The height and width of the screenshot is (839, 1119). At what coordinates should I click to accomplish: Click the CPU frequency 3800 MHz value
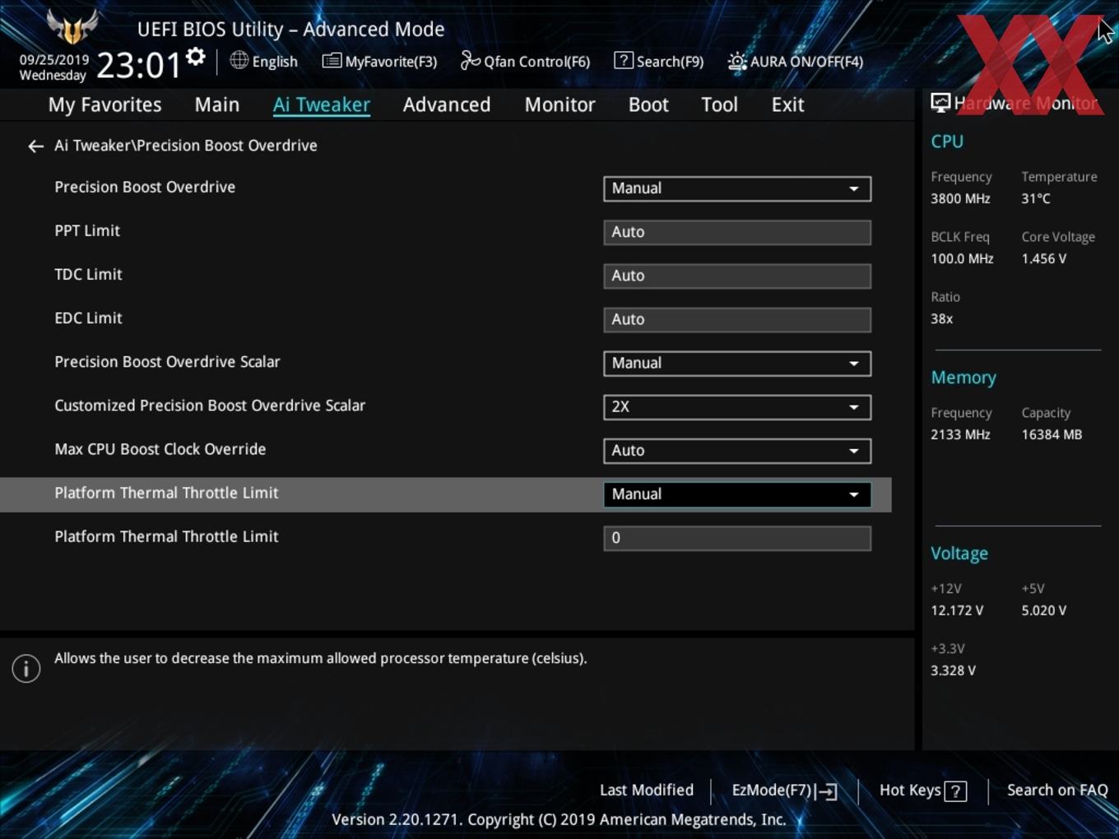tap(960, 198)
